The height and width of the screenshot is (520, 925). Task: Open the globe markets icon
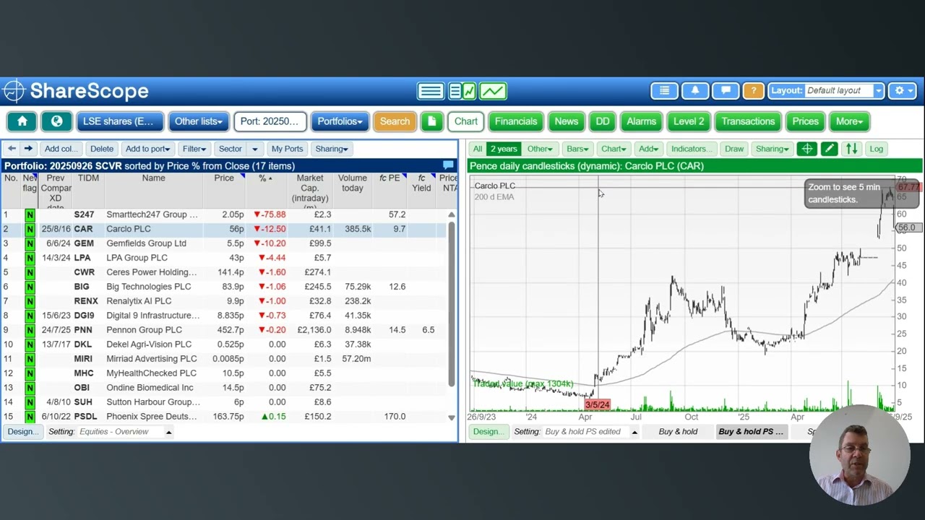(56, 121)
